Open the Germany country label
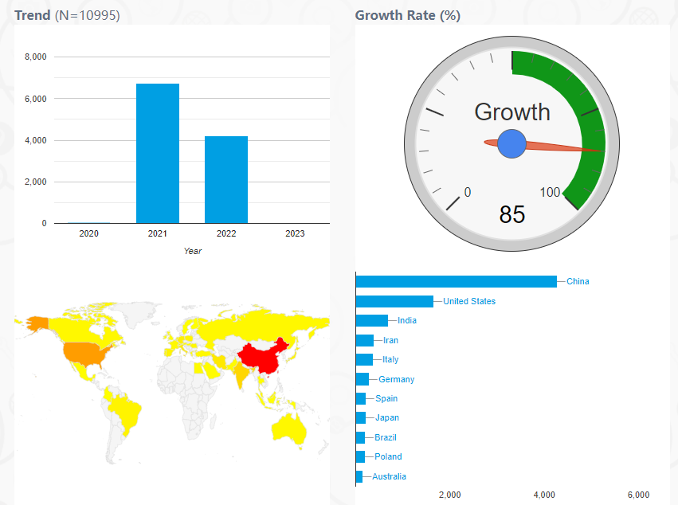Screen dimensions: 678x505 pyautogui.click(x=397, y=379)
